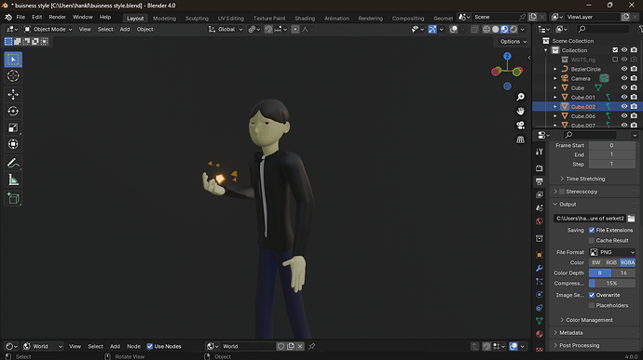
Task: Select BW color mode
Action: pos(596,262)
